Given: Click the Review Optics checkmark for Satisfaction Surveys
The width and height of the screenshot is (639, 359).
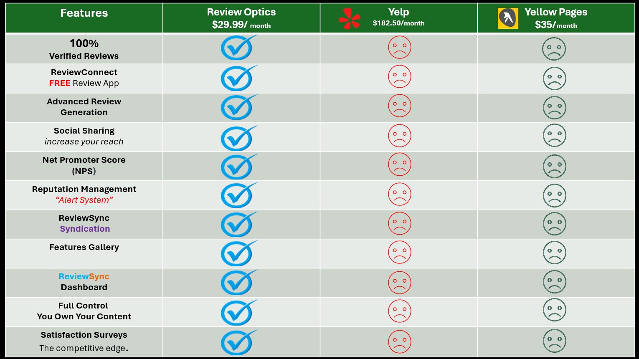Looking at the screenshot, I should tap(238, 342).
